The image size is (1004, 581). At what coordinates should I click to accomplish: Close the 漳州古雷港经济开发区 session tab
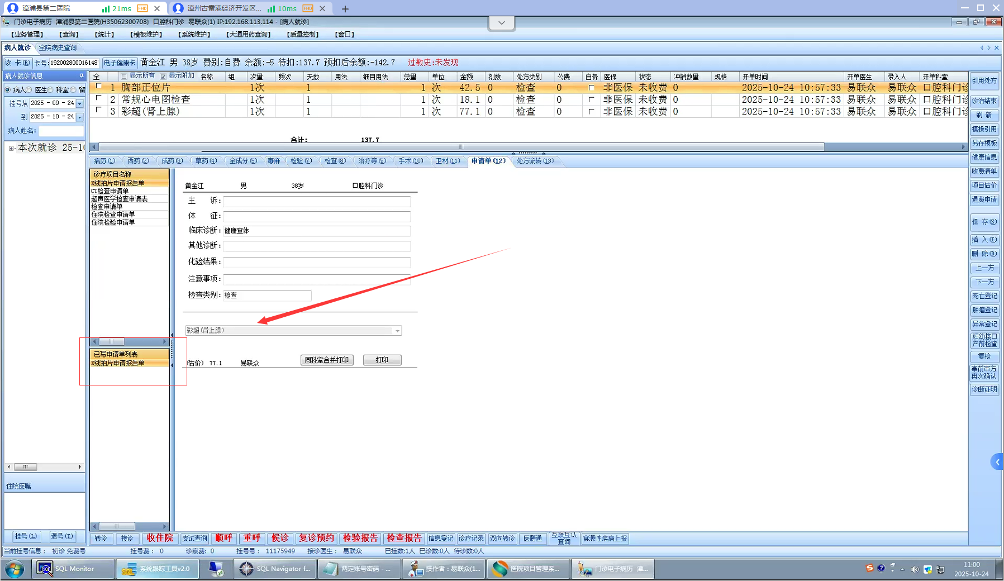tap(322, 8)
